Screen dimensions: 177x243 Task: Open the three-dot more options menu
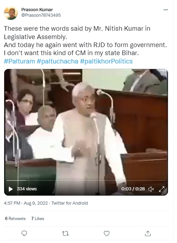pos(165,10)
